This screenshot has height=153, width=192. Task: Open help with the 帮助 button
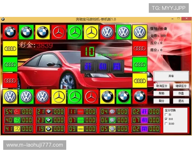[x=162, y=93]
